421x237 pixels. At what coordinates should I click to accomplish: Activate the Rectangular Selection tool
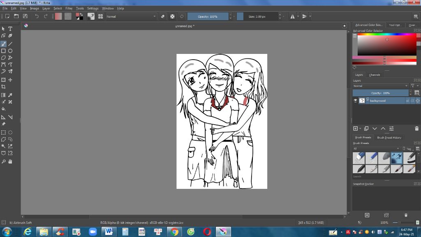pos(3,132)
